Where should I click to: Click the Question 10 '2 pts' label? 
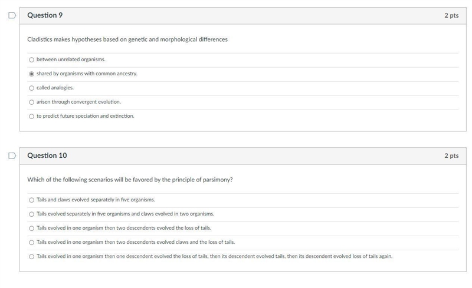click(451, 155)
